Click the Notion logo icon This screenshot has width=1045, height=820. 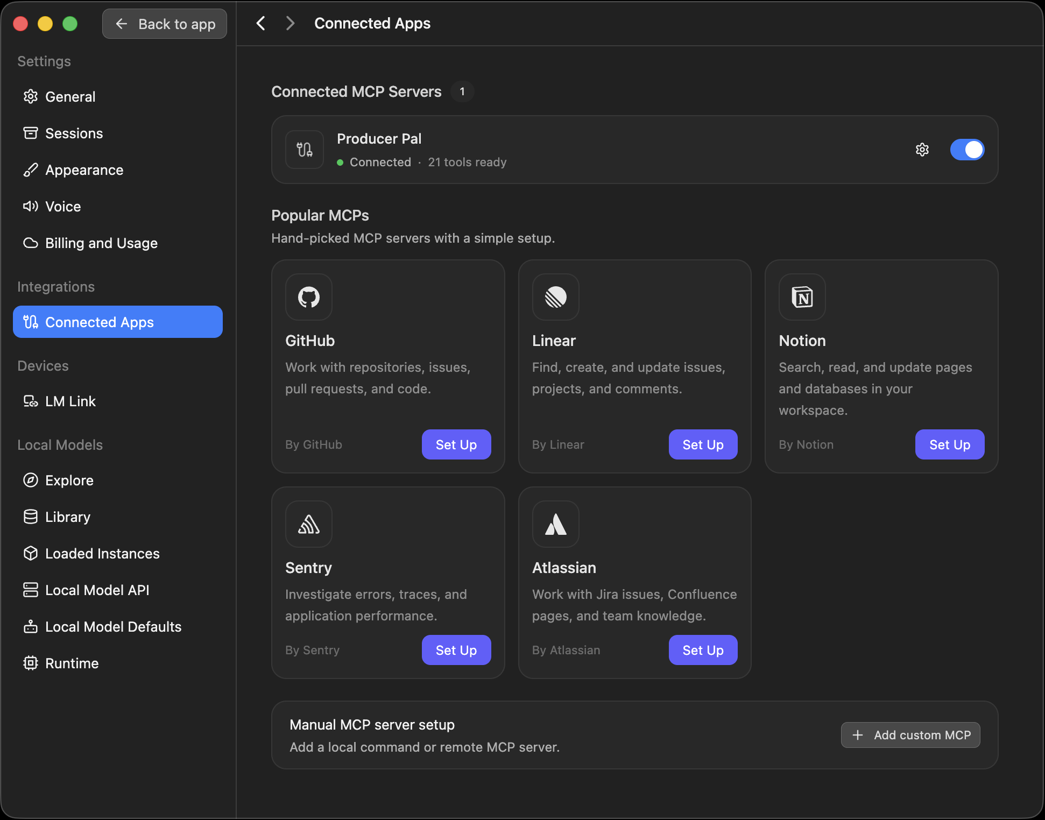pyautogui.click(x=802, y=297)
